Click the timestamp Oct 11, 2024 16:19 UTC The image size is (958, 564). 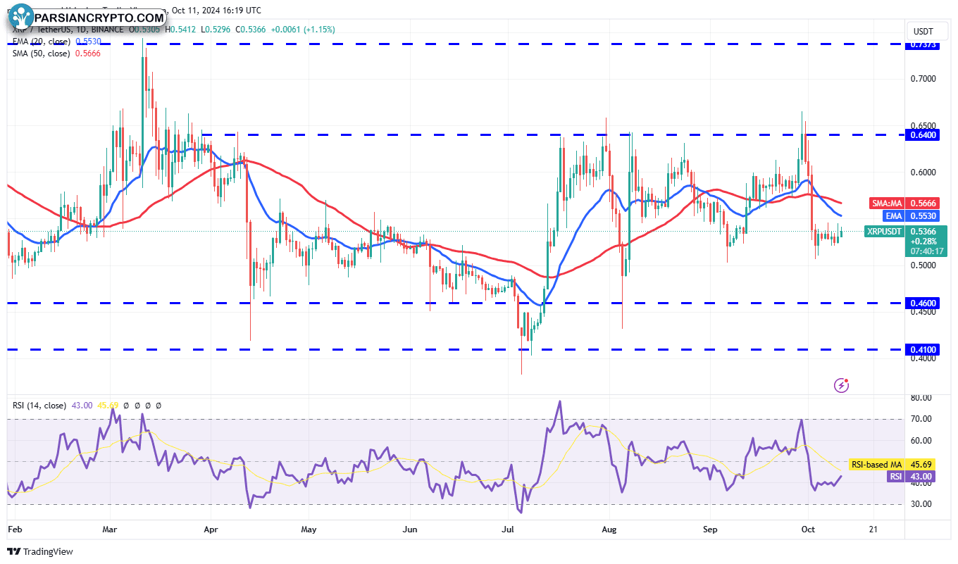point(215,11)
